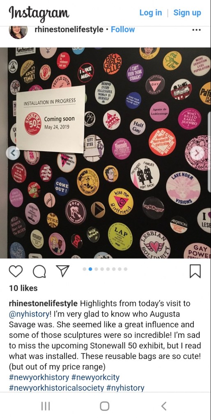
Task: Click the Sign up link
Action: (x=187, y=13)
